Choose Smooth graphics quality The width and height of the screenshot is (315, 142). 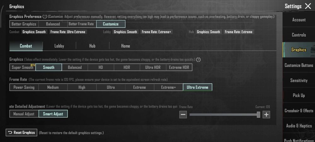click(x=49, y=68)
